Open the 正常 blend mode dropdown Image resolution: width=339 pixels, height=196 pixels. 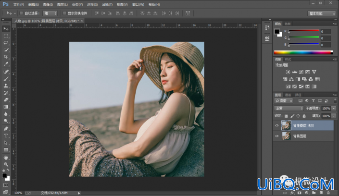tap(289, 108)
